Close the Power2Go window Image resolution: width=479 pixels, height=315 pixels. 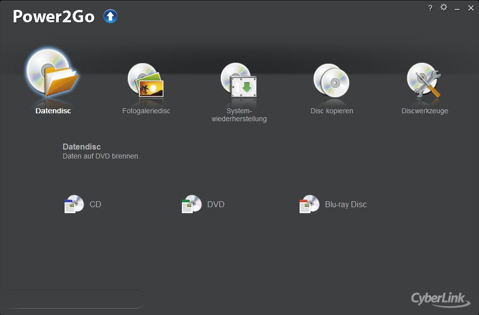pyautogui.click(x=471, y=8)
